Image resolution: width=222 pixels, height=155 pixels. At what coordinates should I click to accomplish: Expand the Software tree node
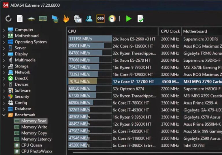(x=4, y=91)
